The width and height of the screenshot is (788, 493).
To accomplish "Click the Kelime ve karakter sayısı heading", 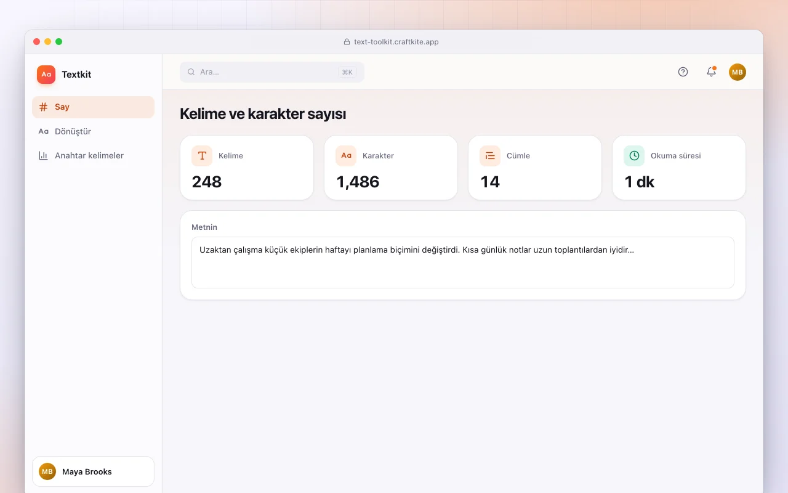I will [x=263, y=114].
